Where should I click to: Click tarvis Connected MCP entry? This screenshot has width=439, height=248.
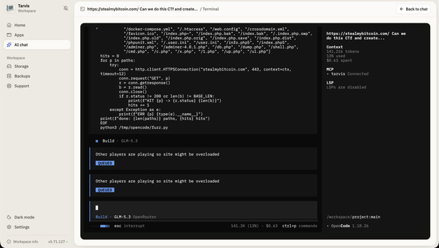point(348,74)
